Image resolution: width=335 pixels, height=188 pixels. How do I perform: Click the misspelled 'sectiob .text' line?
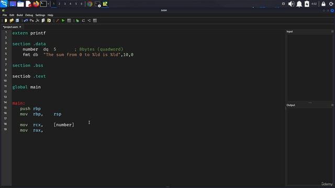pos(29,76)
